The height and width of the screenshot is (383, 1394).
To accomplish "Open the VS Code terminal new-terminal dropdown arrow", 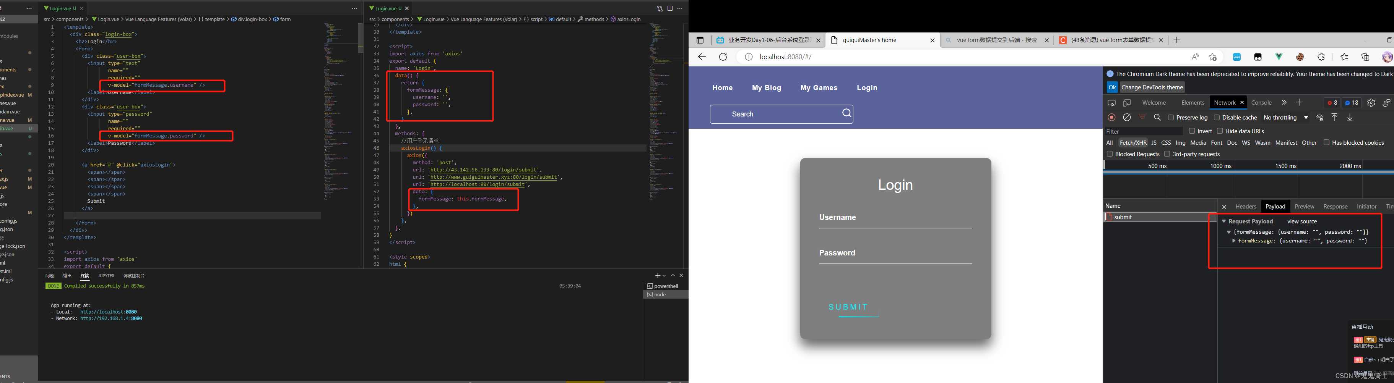I will pyautogui.click(x=664, y=275).
